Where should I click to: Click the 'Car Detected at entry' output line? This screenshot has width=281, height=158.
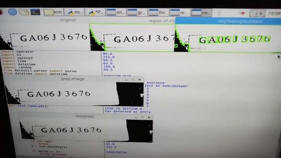(x=128, y=111)
